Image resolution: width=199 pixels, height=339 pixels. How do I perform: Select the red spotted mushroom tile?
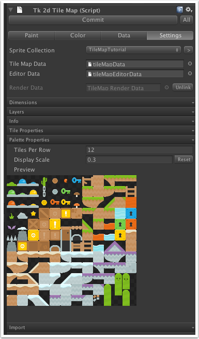point(76,205)
